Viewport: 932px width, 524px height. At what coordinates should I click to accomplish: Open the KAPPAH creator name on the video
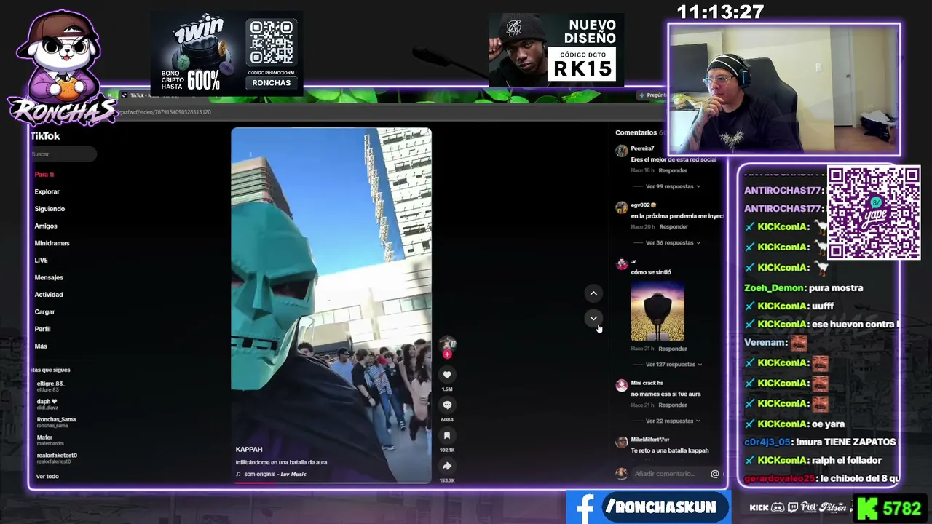pyautogui.click(x=249, y=450)
